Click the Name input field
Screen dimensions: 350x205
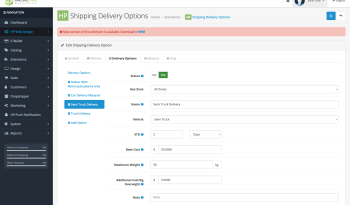point(244,104)
